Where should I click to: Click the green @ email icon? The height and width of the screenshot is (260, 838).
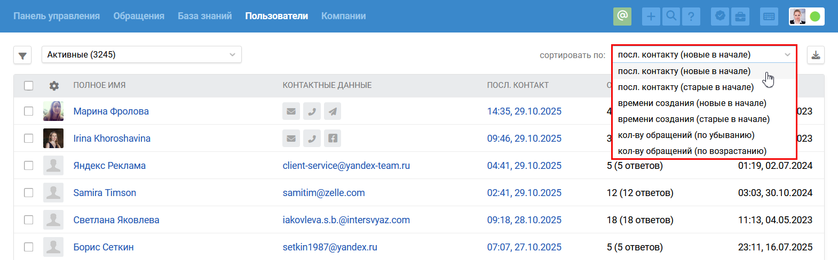[x=622, y=16]
